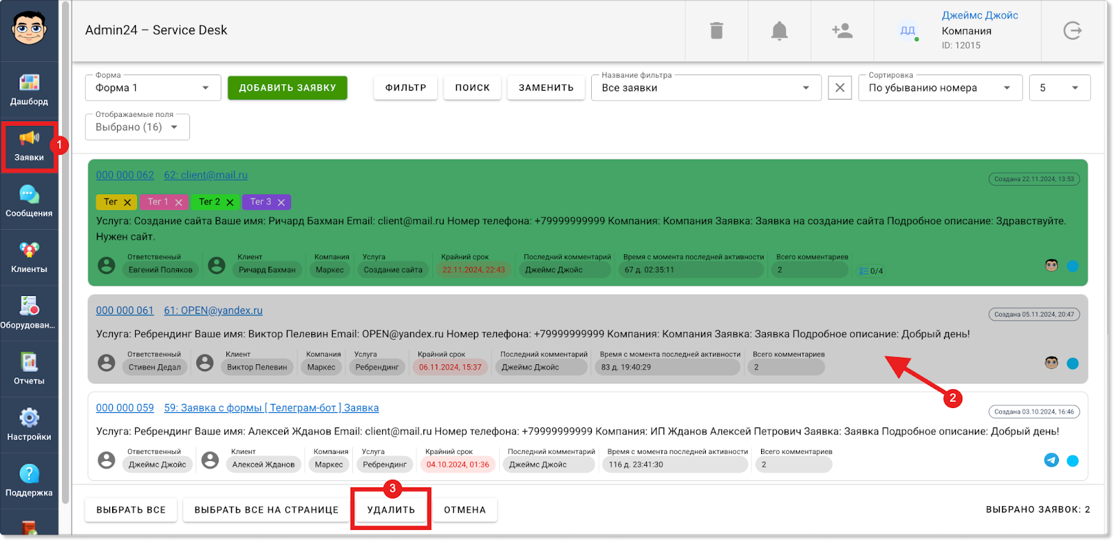Click the Евгений Поляков chip
The image size is (1114, 541).
pos(161,269)
